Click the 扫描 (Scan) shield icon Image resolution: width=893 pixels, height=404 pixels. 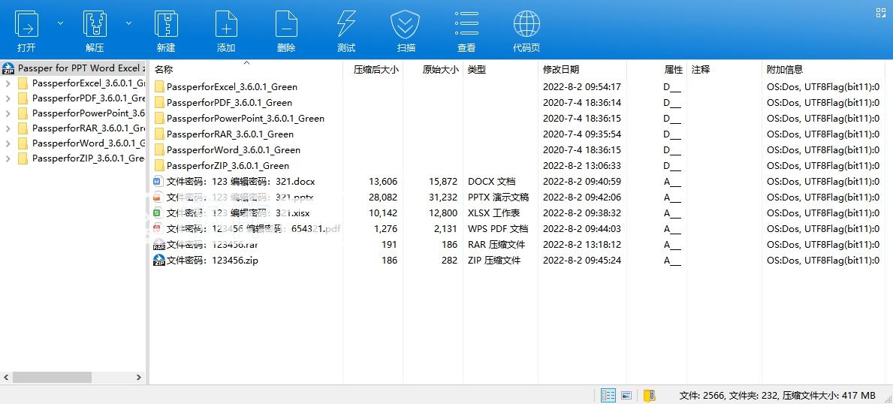(x=406, y=30)
